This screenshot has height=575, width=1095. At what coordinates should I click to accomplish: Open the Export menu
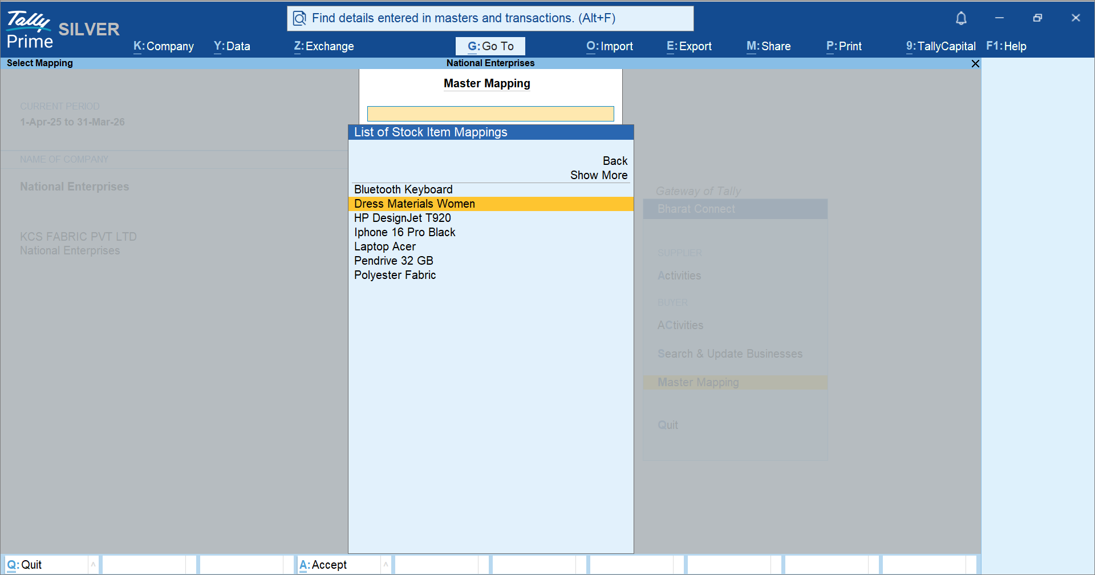[x=689, y=46]
